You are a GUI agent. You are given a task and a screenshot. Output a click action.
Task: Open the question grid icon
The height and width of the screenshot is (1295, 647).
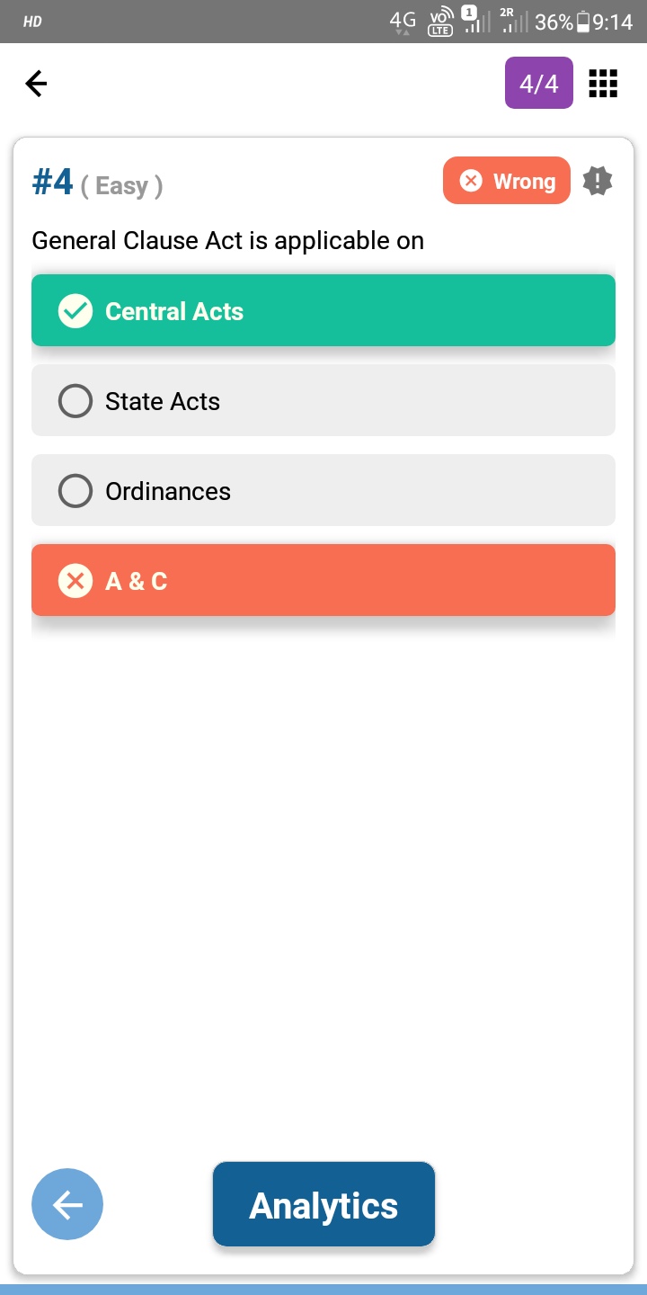[602, 84]
